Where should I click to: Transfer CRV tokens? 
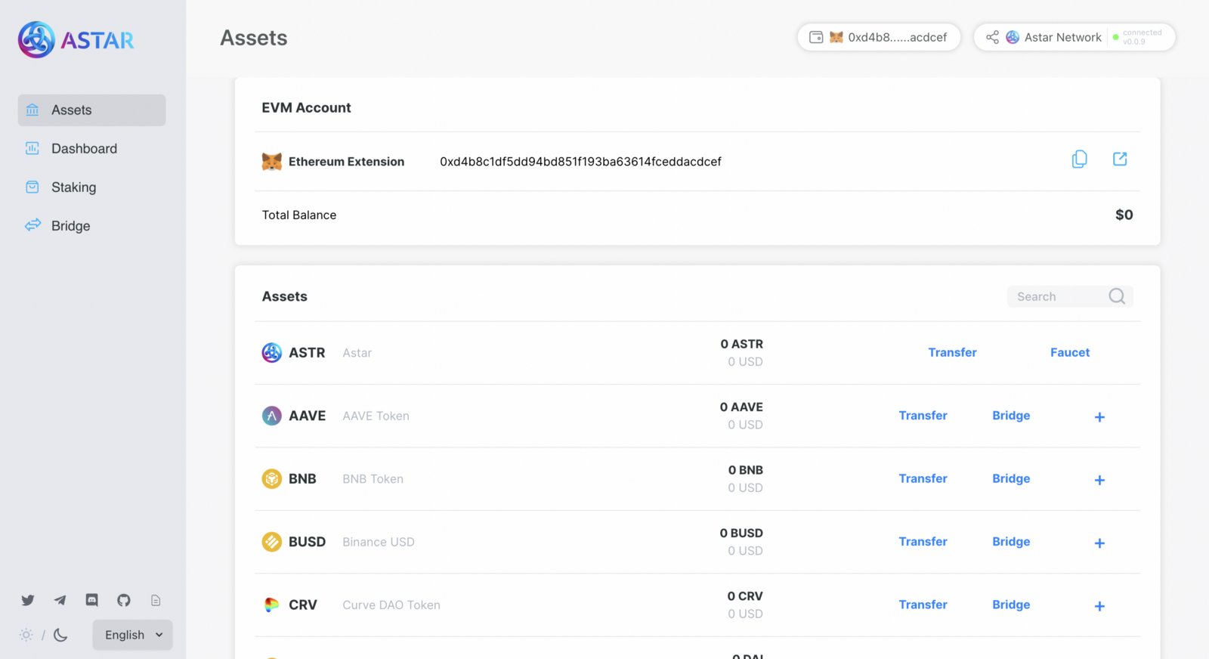pyautogui.click(x=923, y=605)
